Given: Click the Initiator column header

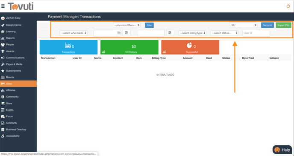Looking at the screenshot, I should coord(274,58).
